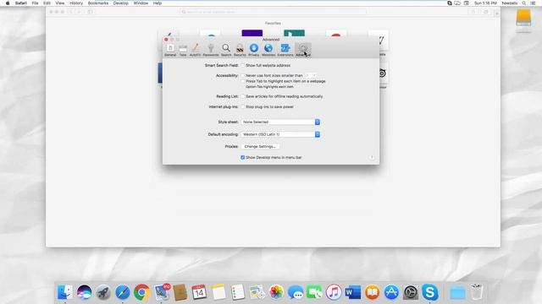The image size is (542, 304).
Task: Launch Siri from the Dock
Action: tap(85, 292)
